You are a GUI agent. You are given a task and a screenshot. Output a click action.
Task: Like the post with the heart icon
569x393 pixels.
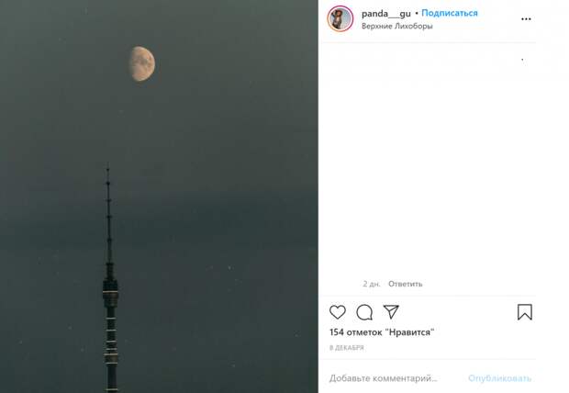pos(338,312)
